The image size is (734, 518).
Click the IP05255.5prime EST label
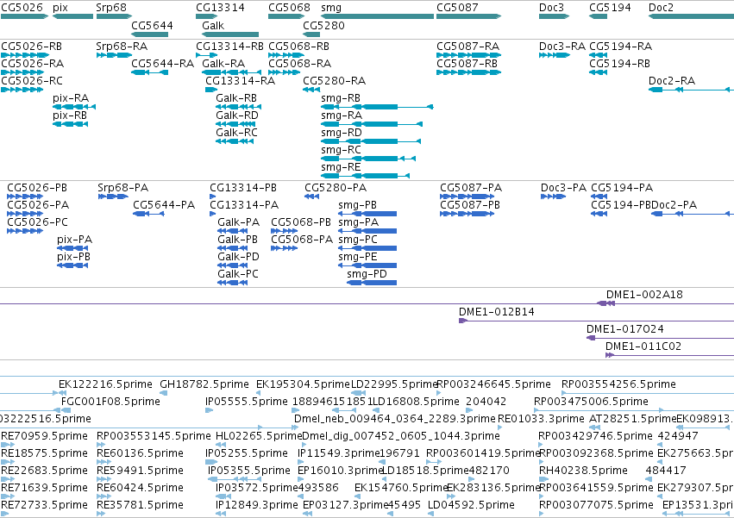(246, 453)
